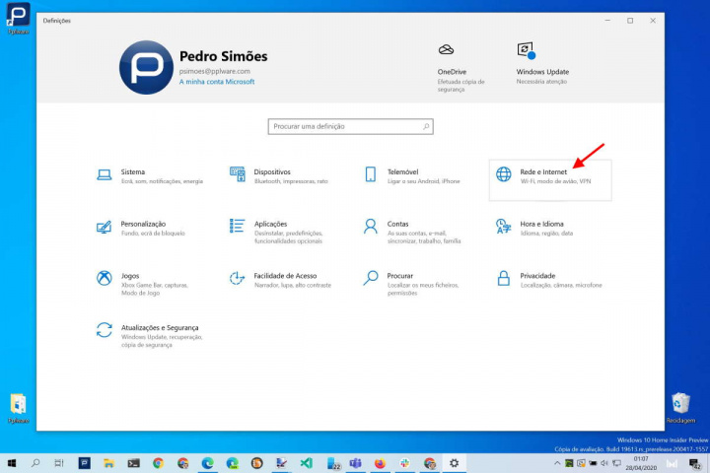Viewport: 710px width, 473px height.
Task: Open Personalização settings icon
Action: click(x=104, y=227)
